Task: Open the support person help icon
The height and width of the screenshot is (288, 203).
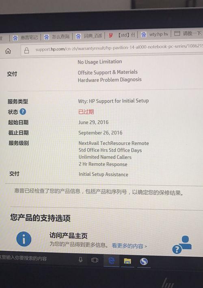Action: (182, 245)
